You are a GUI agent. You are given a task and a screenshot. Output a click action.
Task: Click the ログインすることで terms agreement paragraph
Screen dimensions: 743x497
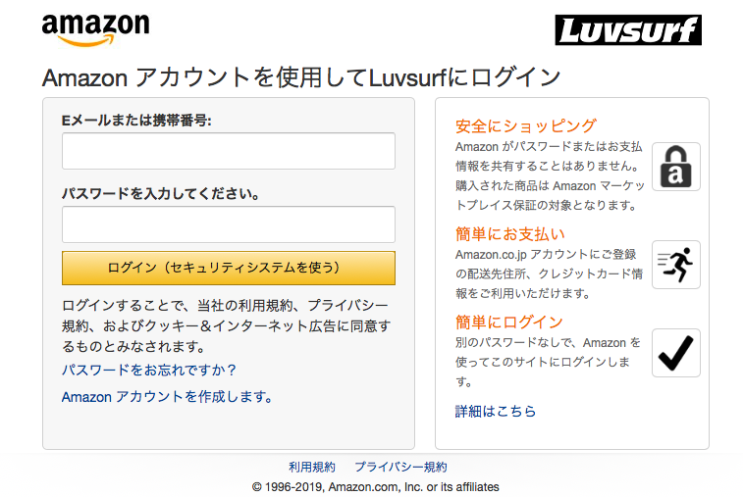pyautogui.click(x=227, y=326)
